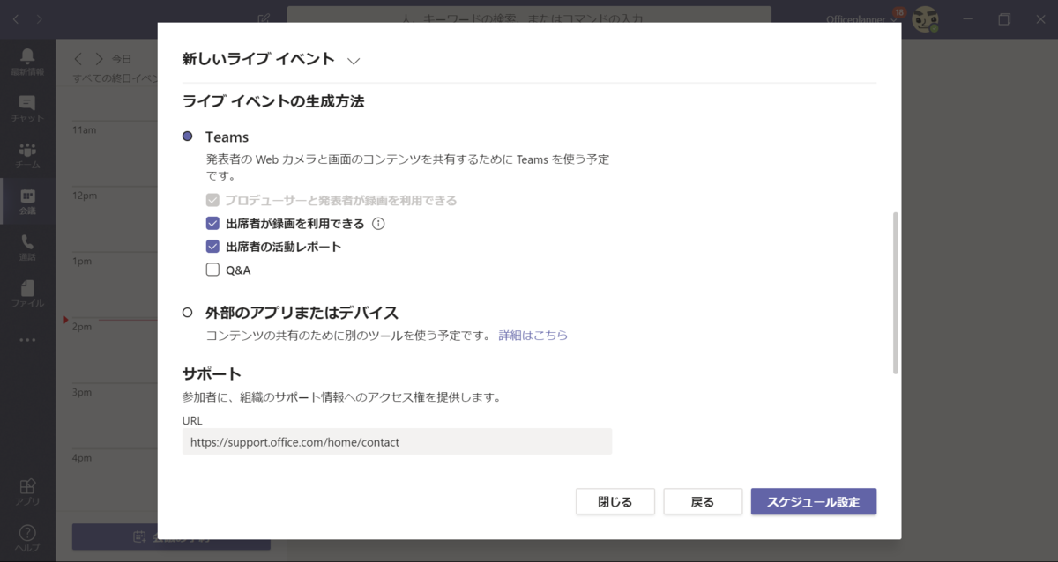This screenshot has width=1058, height=562.
Task: Open the 詳細はこちら learn more link
Action: [x=533, y=336]
